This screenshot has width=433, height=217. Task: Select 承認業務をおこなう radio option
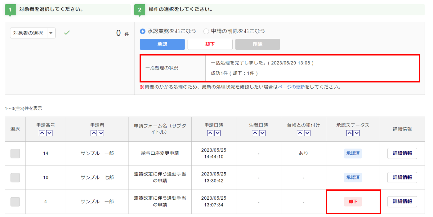click(143, 31)
